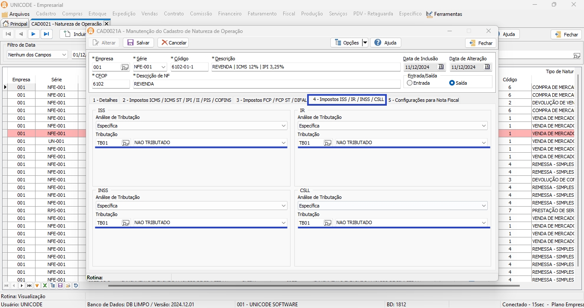Click the orange filter icon in grid footer
The height and width of the screenshot is (308, 584).
pos(37,285)
